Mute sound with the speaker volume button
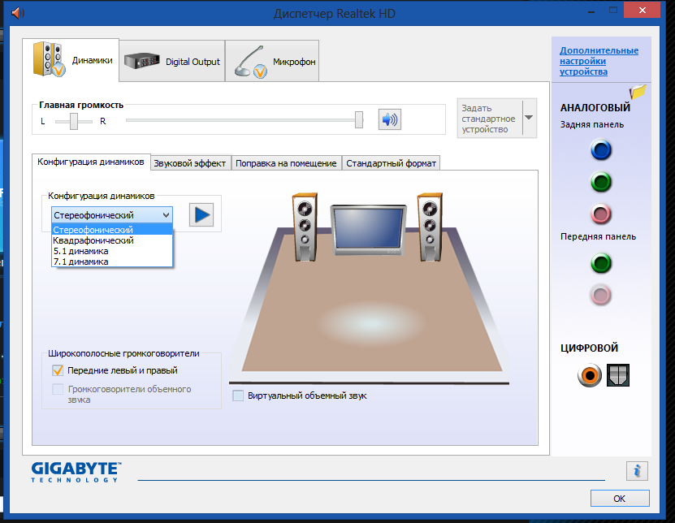The height and width of the screenshot is (523, 675). (x=390, y=119)
